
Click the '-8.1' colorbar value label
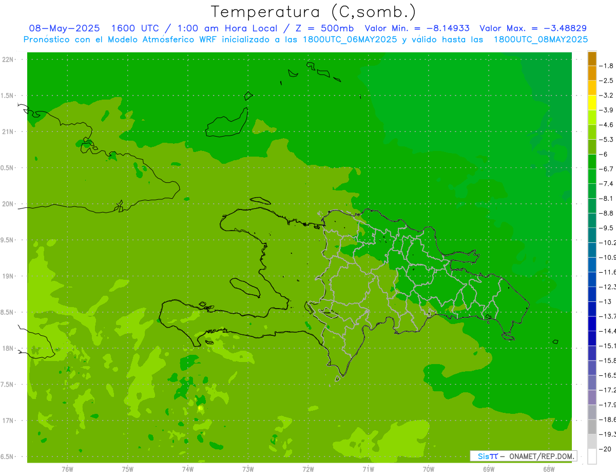click(x=606, y=198)
